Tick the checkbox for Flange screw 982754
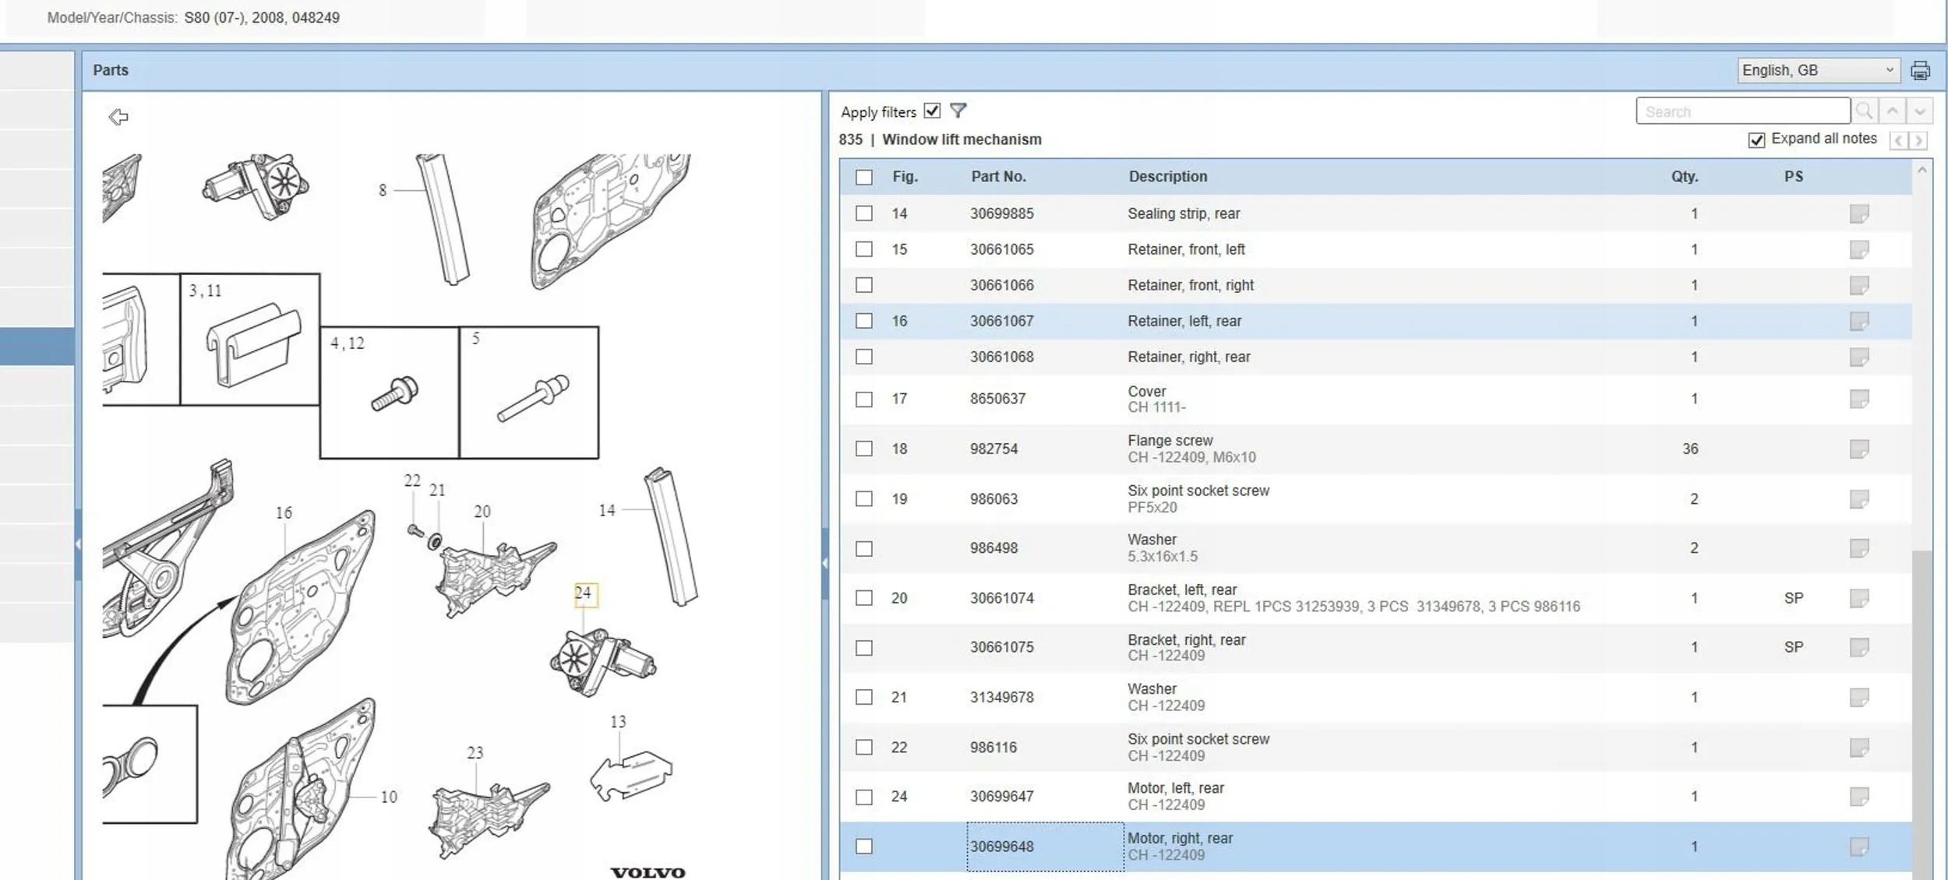This screenshot has height=880, width=1948. [864, 449]
